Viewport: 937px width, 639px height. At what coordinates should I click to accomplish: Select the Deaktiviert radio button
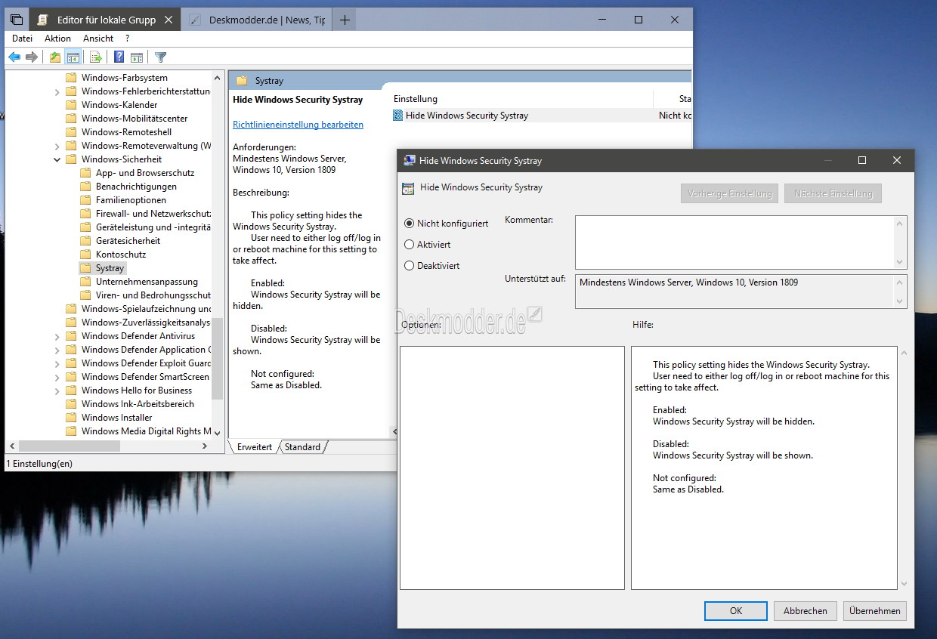[x=410, y=266]
